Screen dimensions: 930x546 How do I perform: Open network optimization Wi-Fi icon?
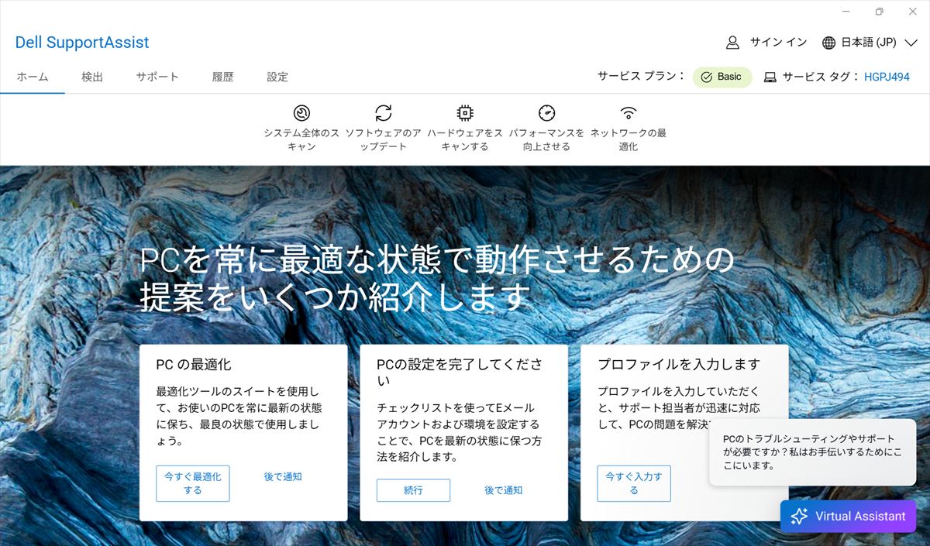click(x=629, y=113)
